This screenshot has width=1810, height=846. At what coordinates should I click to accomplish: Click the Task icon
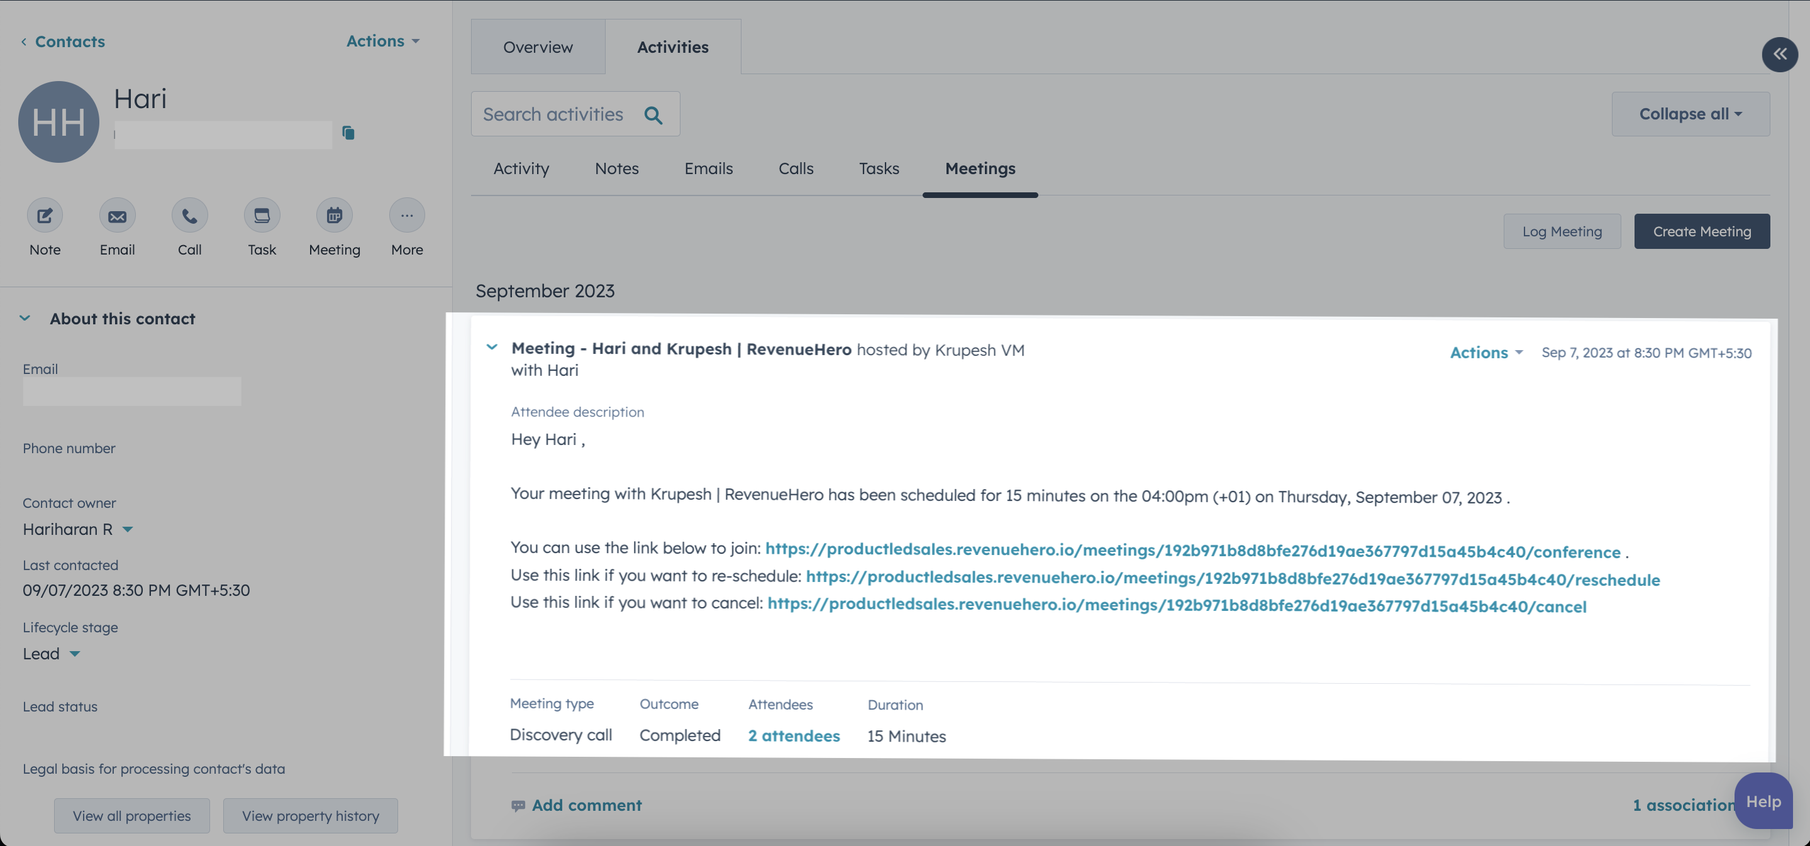pyautogui.click(x=262, y=216)
